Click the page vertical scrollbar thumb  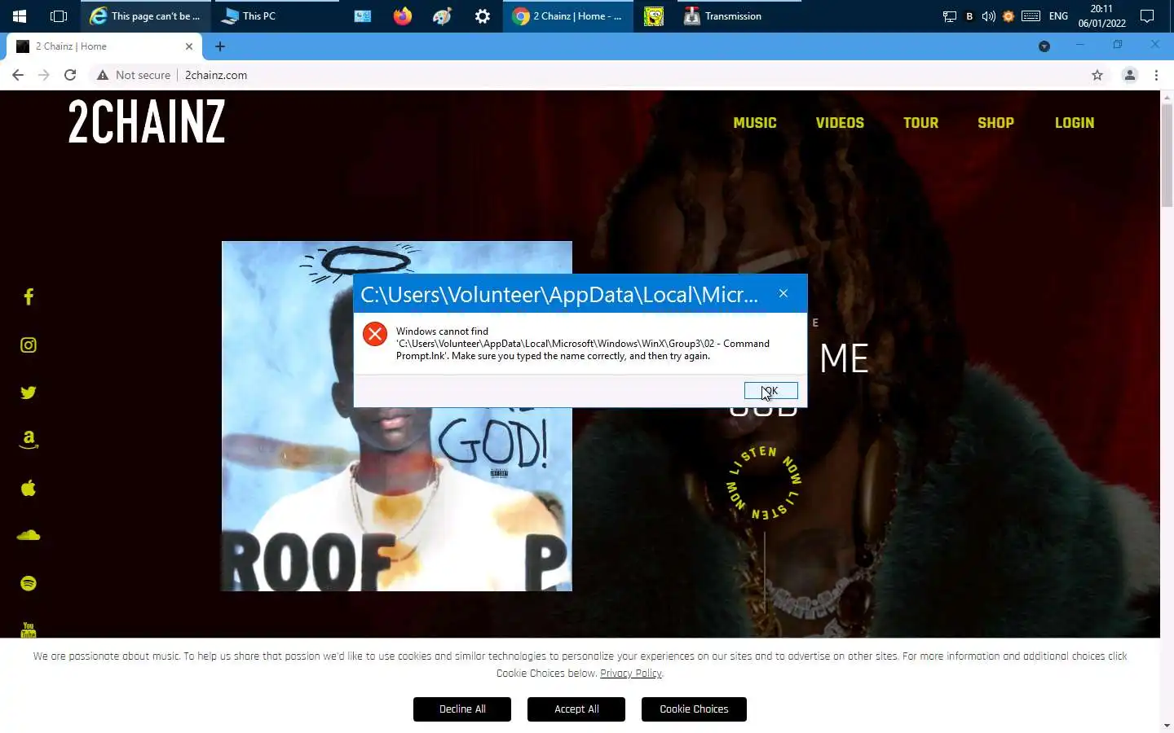(1167, 155)
